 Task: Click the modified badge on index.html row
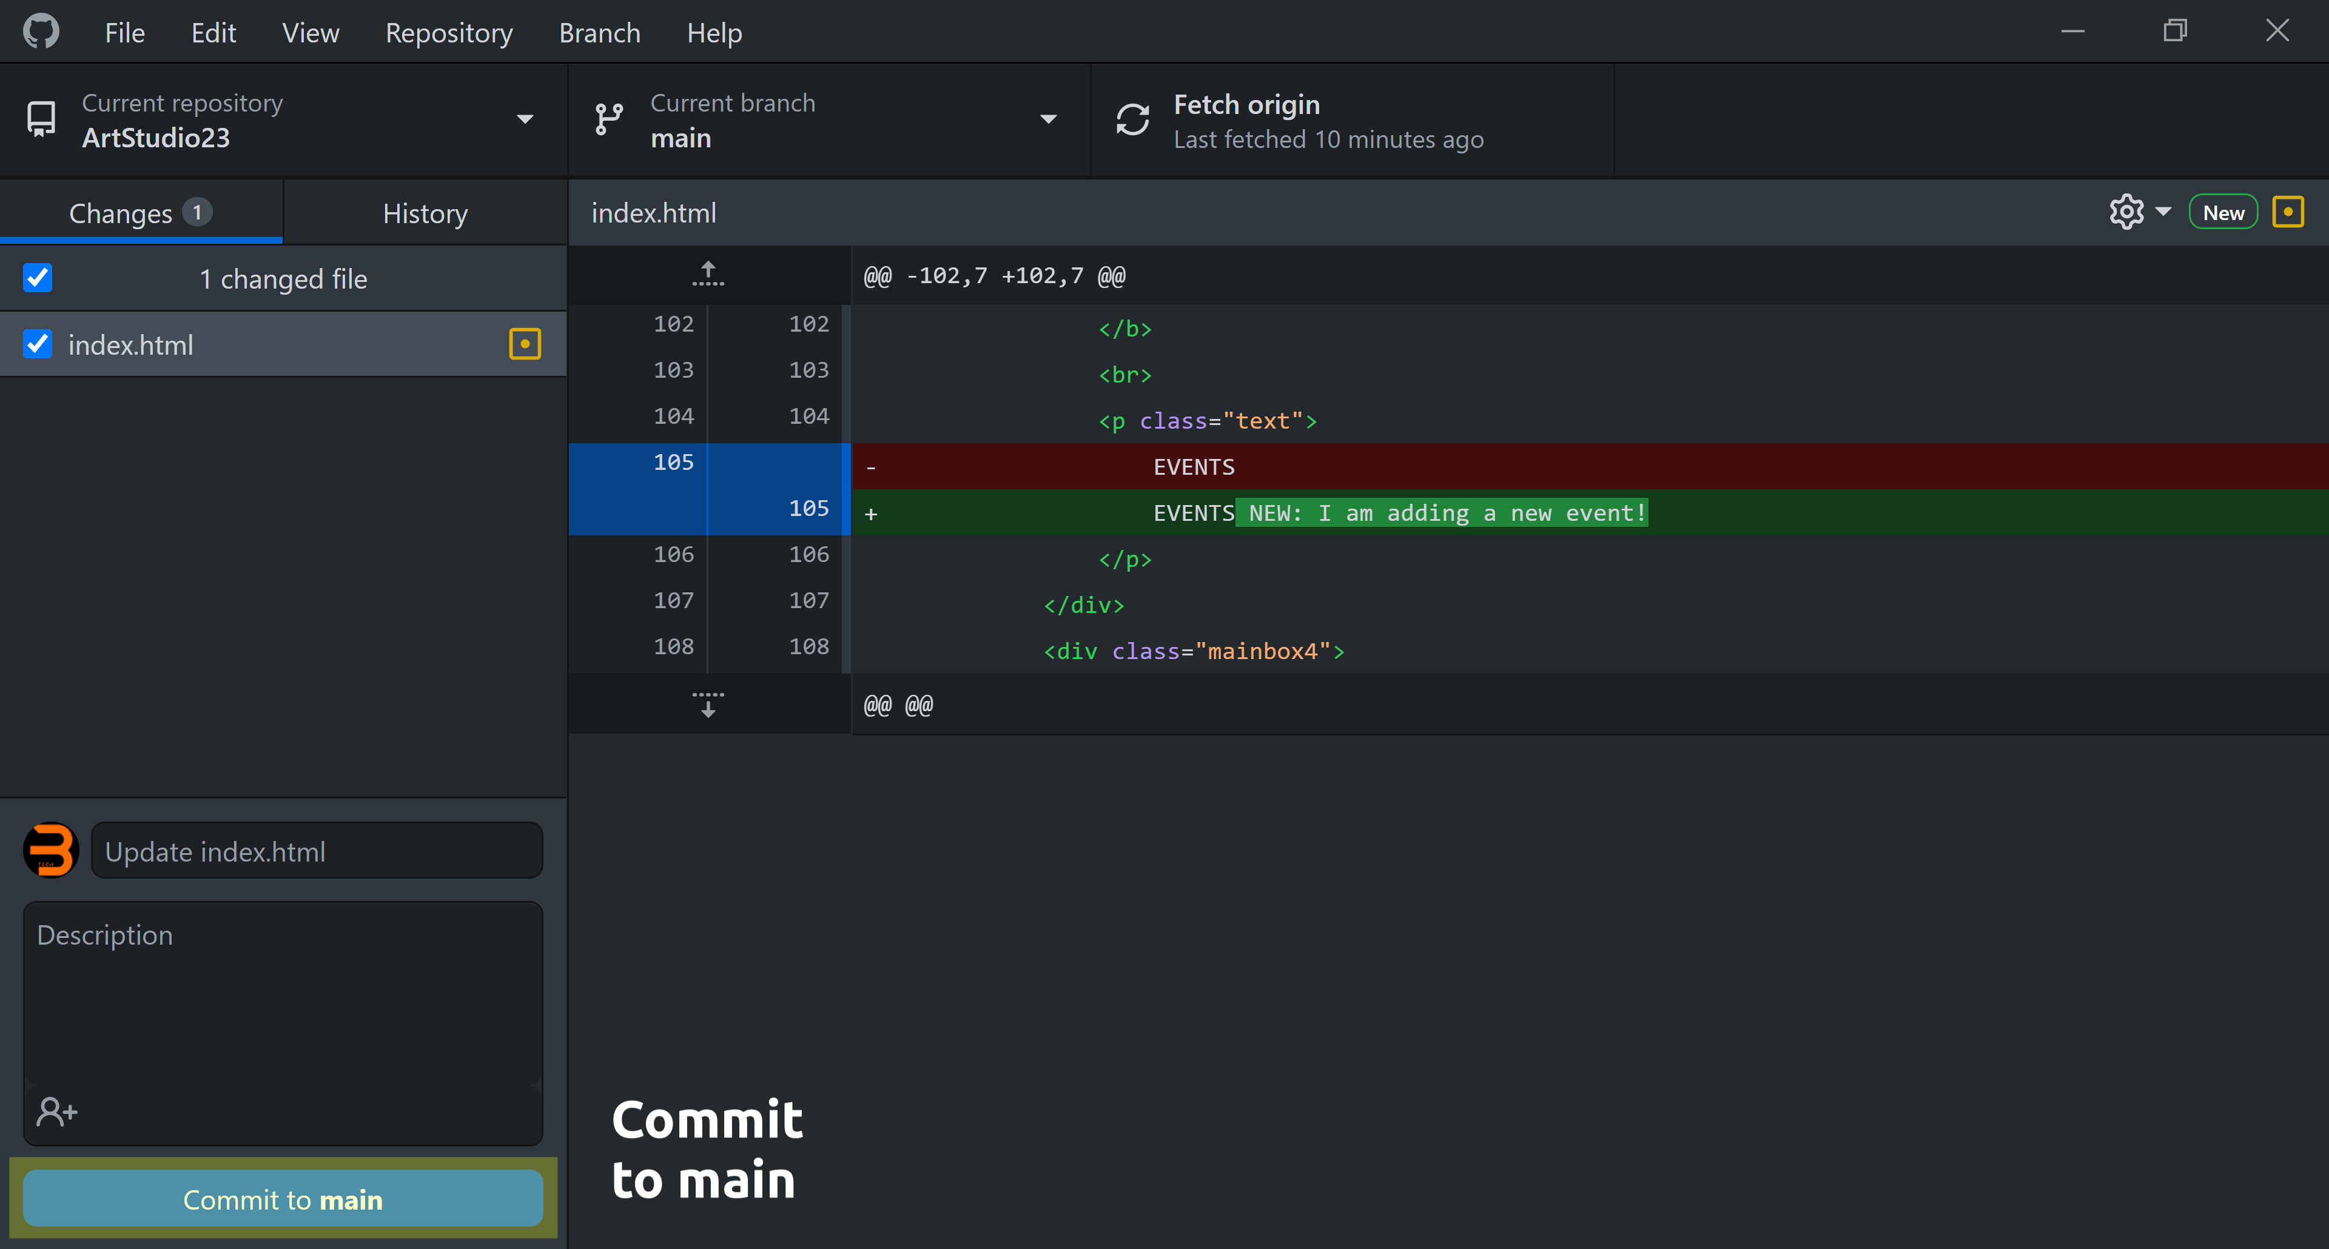click(x=525, y=344)
